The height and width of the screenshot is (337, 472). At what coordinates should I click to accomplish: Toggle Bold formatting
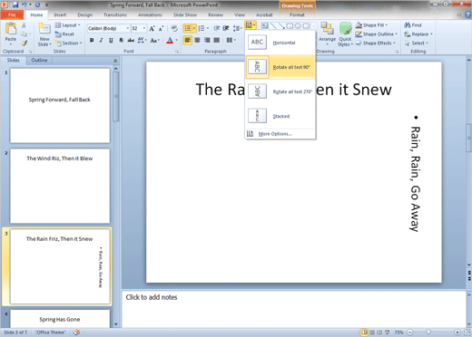pos(92,40)
